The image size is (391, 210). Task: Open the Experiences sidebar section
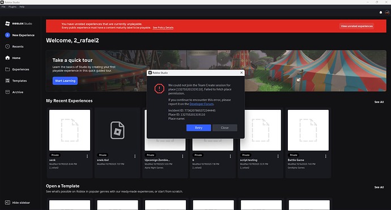tap(17, 69)
